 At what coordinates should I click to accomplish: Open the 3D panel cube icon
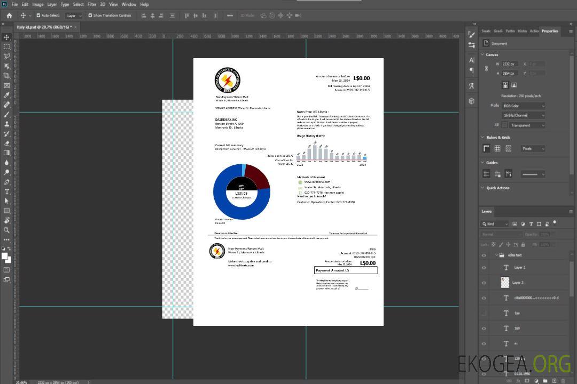(471, 101)
